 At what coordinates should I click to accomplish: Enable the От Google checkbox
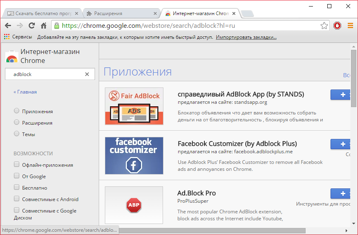pyautogui.click(x=16, y=176)
